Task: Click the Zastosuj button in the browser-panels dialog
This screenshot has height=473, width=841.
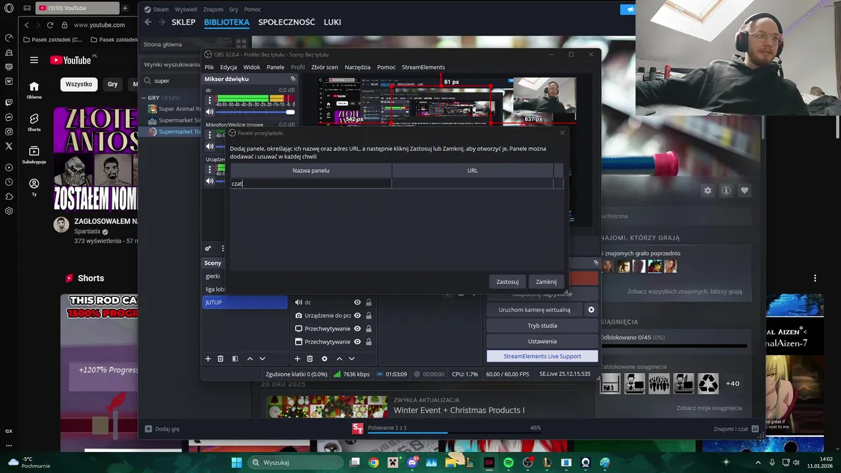Action: coord(507,282)
